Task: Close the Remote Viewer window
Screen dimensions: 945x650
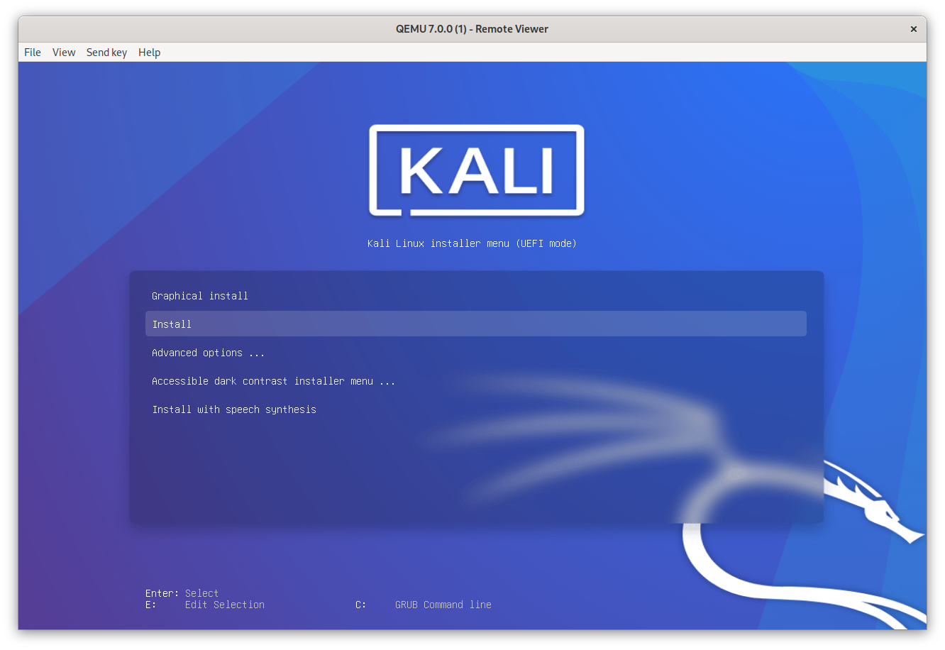Action: pyautogui.click(x=914, y=29)
